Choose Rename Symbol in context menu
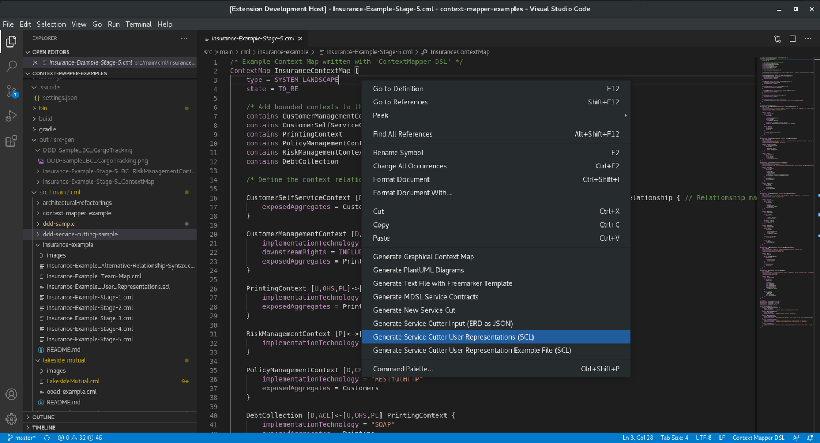 point(496,153)
